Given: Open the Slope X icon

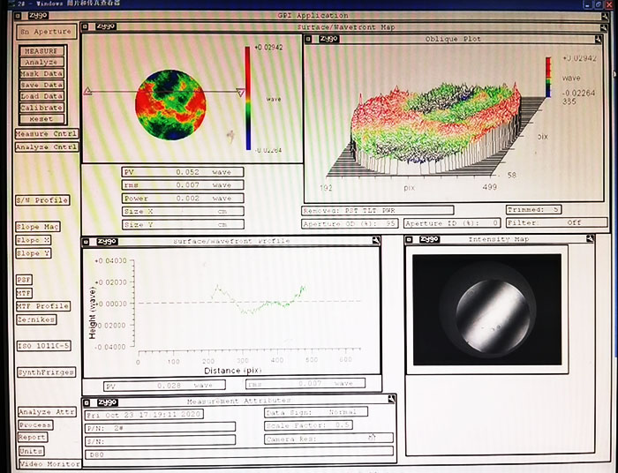Looking at the screenshot, I should (34, 240).
